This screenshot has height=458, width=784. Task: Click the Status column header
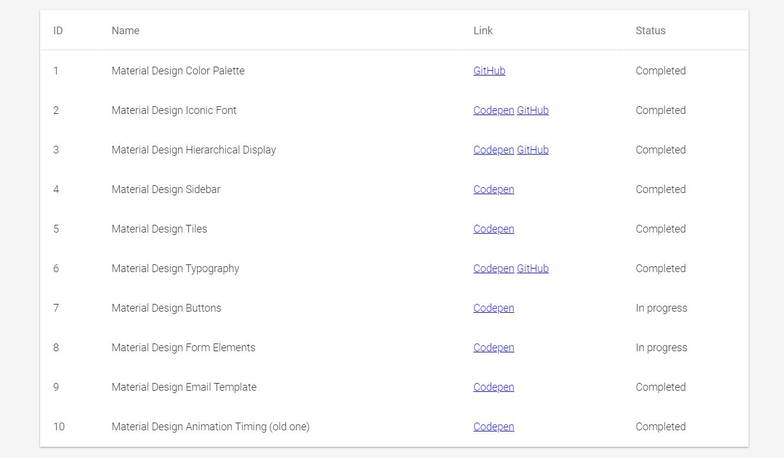pyautogui.click(x=650, y=31)
